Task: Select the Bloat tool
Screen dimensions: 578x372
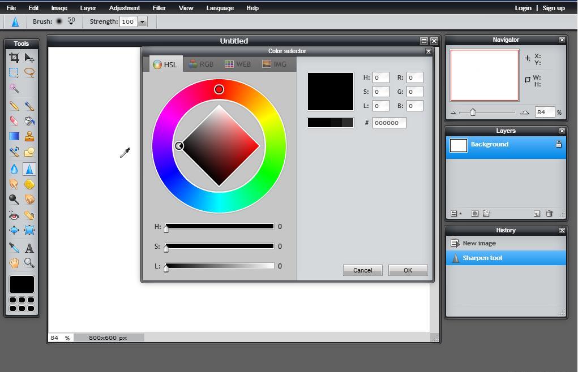Action: (14, 230)
